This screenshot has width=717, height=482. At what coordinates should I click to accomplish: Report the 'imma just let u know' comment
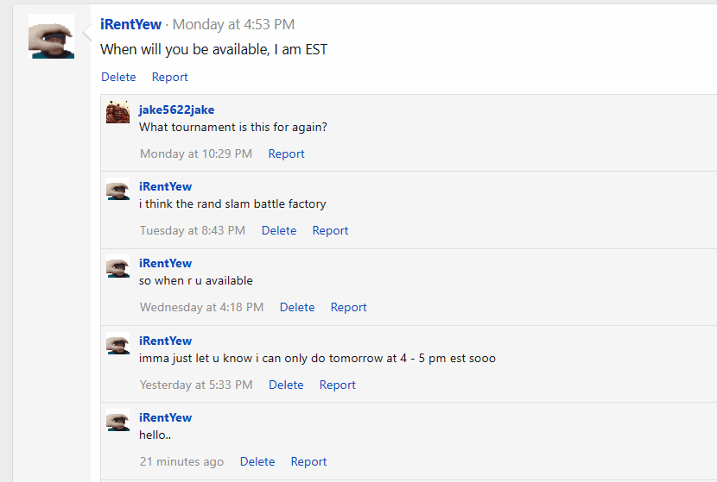point(338,385)
